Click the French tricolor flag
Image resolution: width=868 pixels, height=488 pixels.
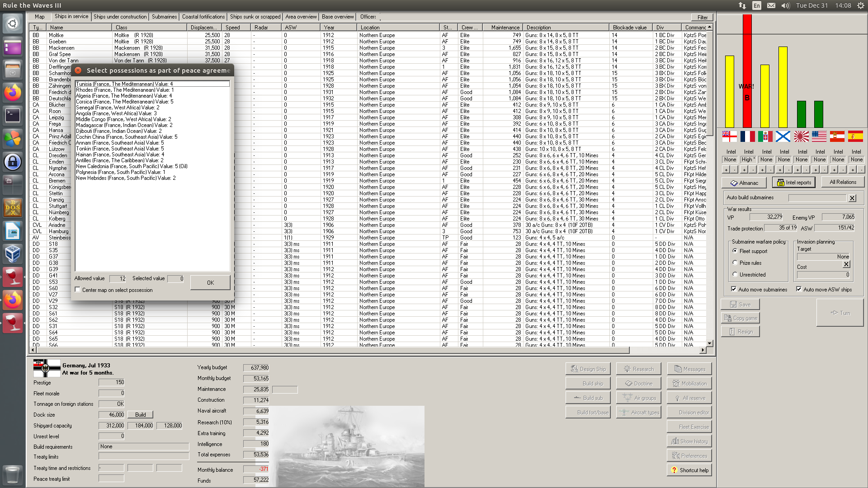tap(747, 136)
